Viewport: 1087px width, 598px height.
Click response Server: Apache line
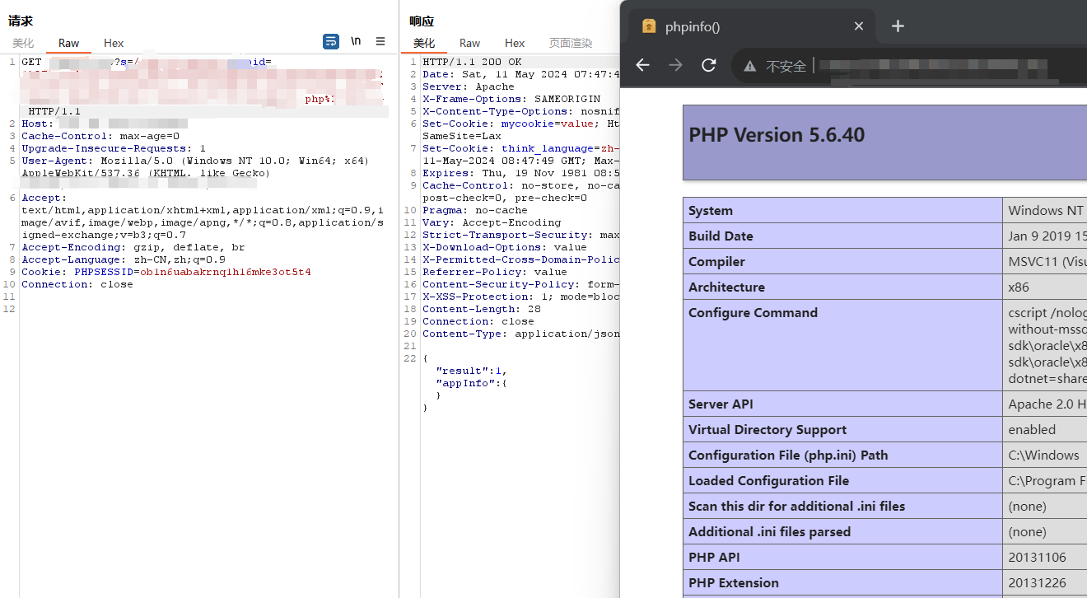click(469, 86)
